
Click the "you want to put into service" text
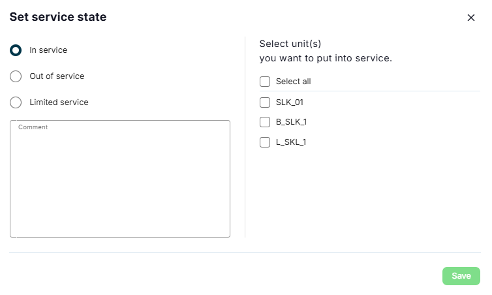pyautogui.click(x=326, y=58)
